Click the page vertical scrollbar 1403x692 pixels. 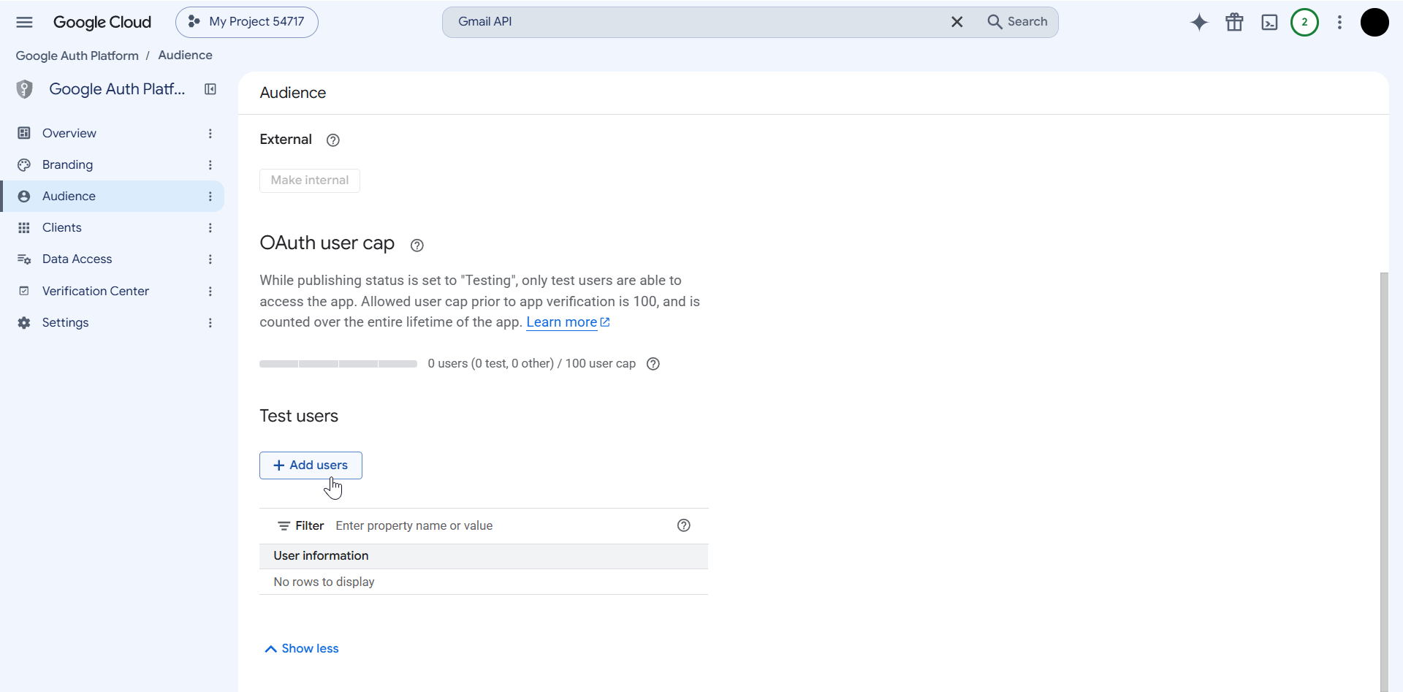[x=1384, y=482]
